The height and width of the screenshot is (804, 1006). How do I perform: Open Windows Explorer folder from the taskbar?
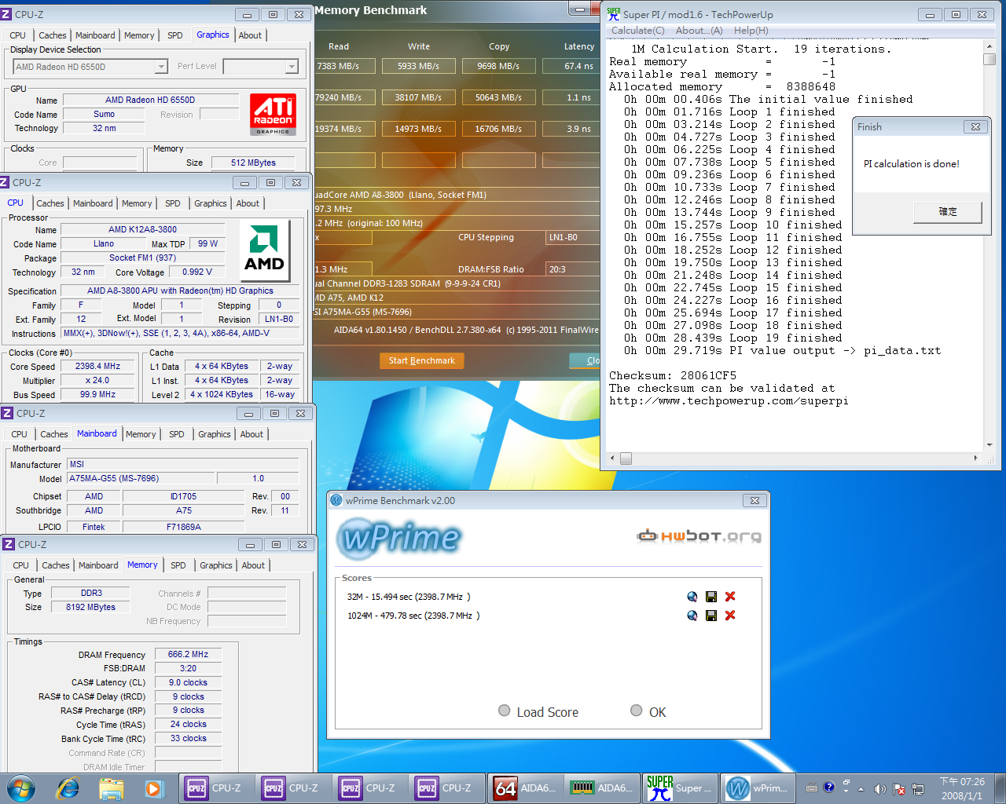point(110,788)
